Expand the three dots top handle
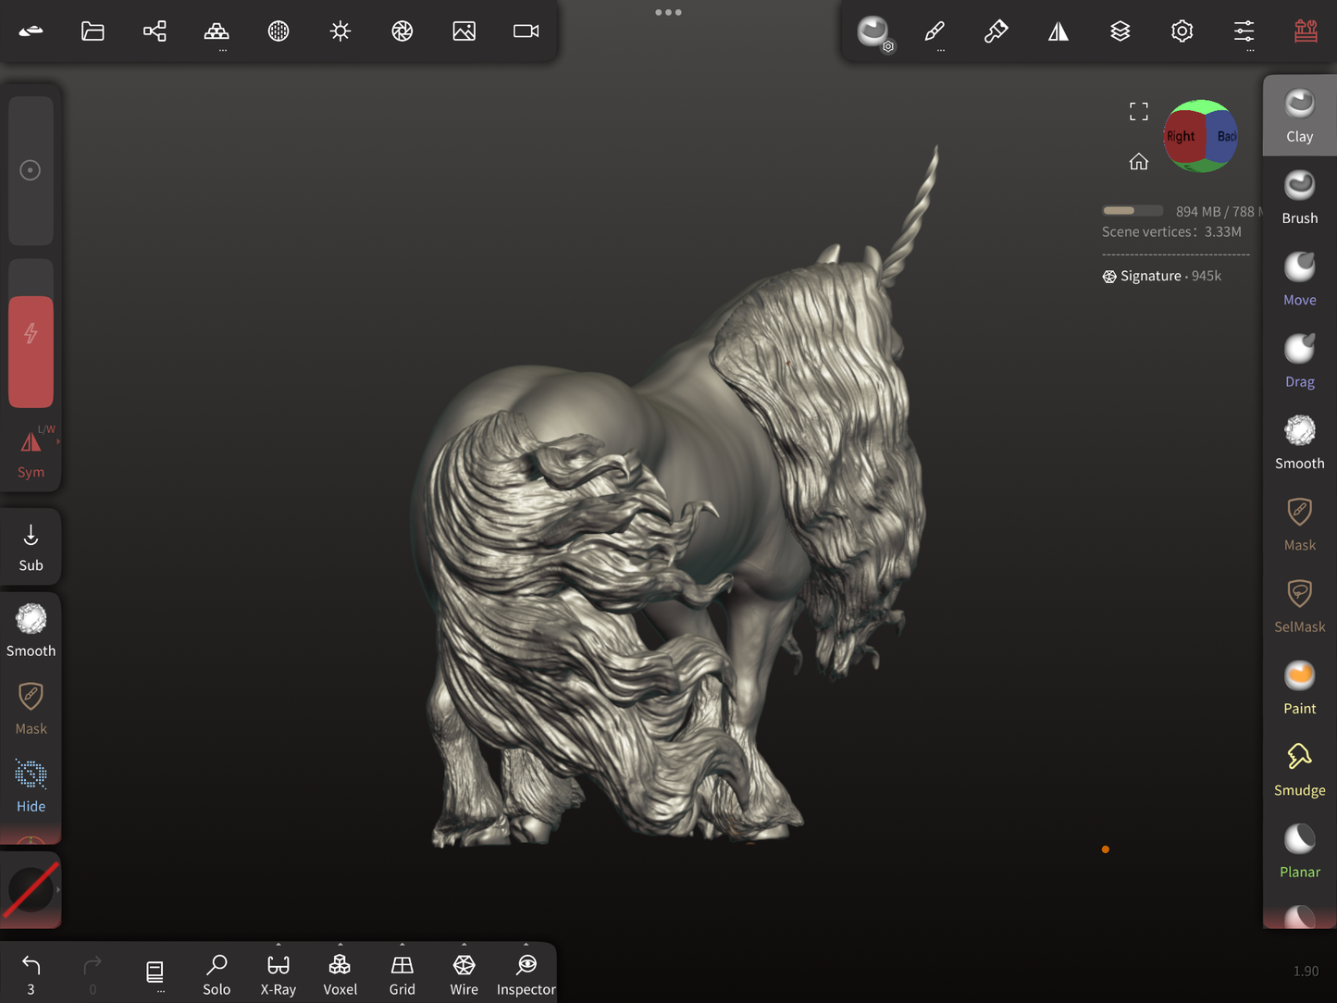This screenshot has height=1003, width=1337. pos(668,12)
